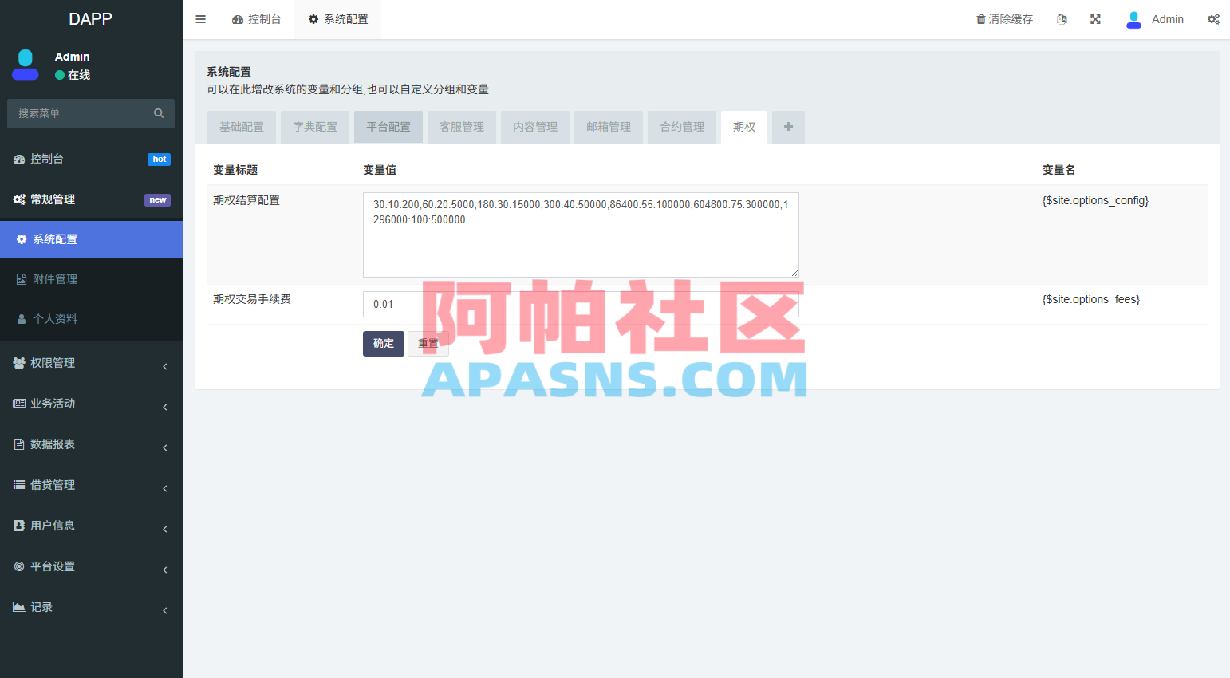Expand the 业务活动 menu arrow
The width and height of the screenshot is (1230, 678).
pos(165,407)
